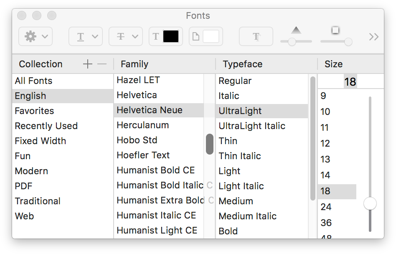
Task: Set font size to 11
Action: point(337,128)
